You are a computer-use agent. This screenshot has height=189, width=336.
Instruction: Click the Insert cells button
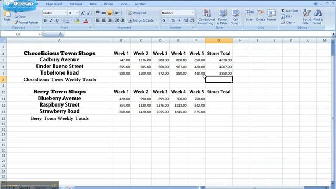(249, 16)
